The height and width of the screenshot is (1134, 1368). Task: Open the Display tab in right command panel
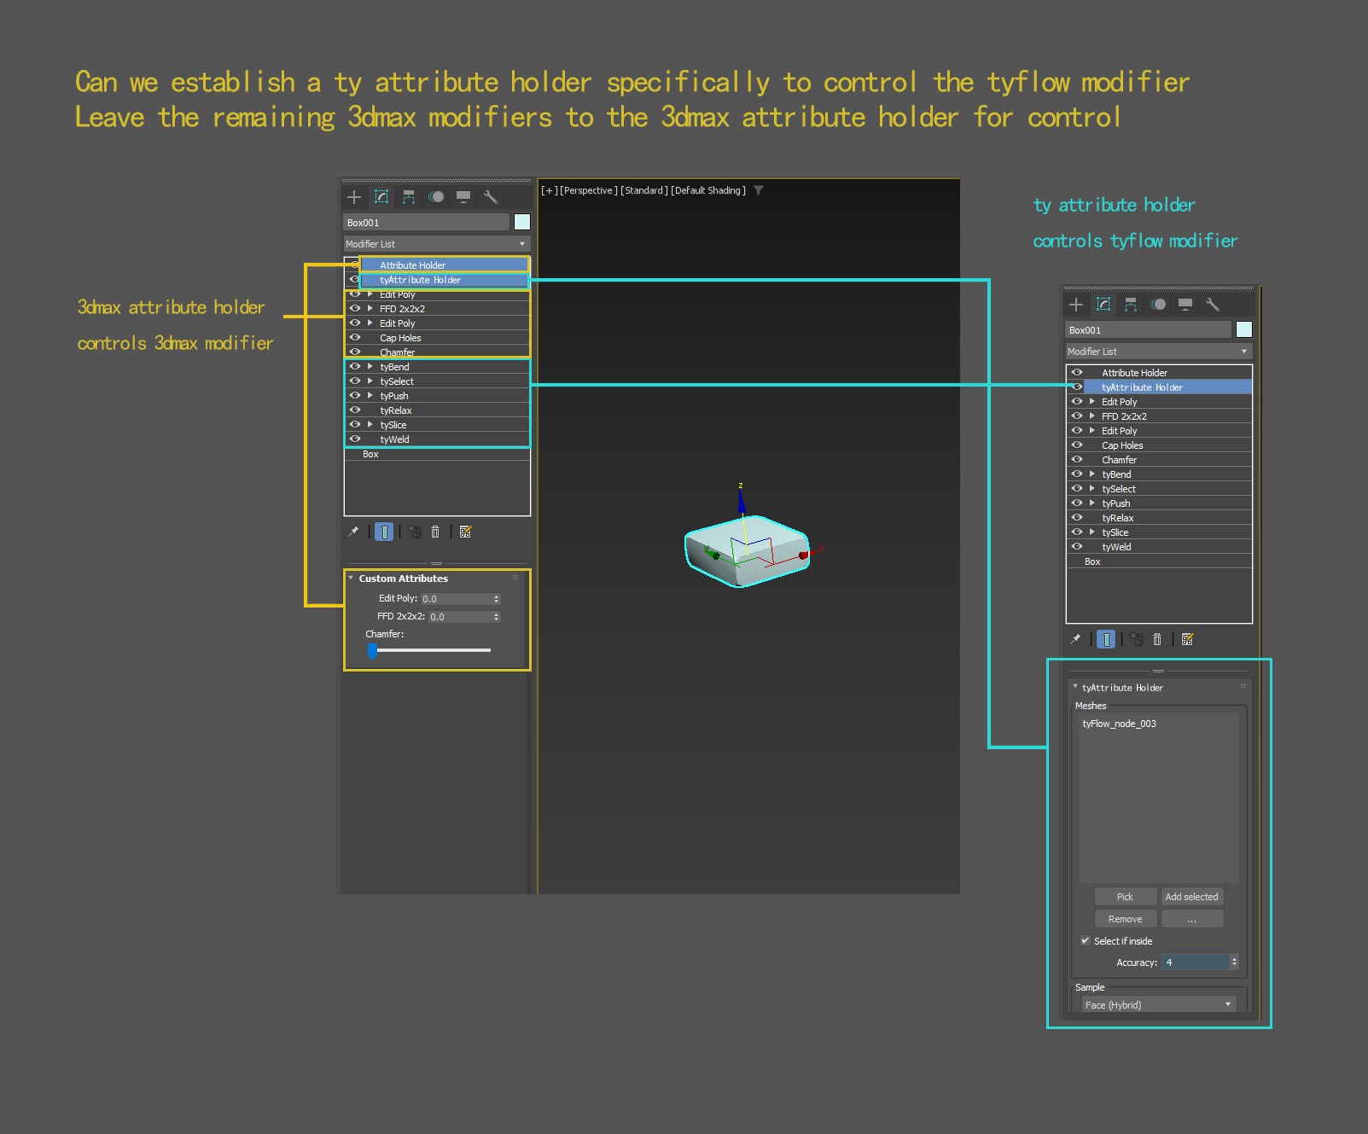pyautogui.click(x=1185, y=305)
